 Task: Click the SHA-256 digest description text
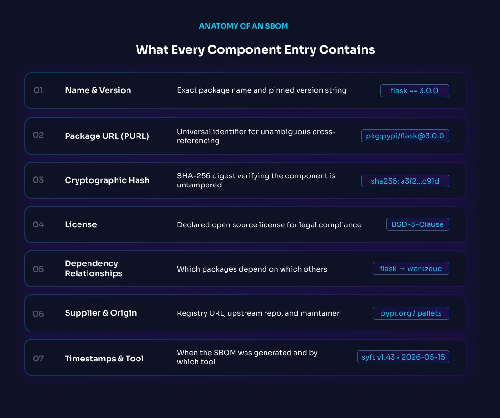coord(256,180)
